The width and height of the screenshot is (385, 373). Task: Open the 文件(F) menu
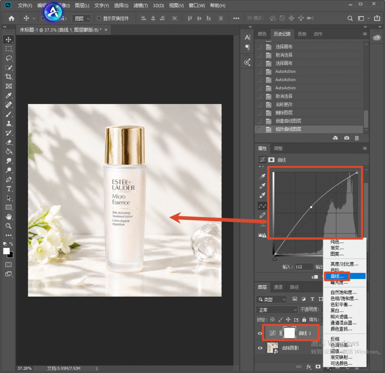pos(25,5)
